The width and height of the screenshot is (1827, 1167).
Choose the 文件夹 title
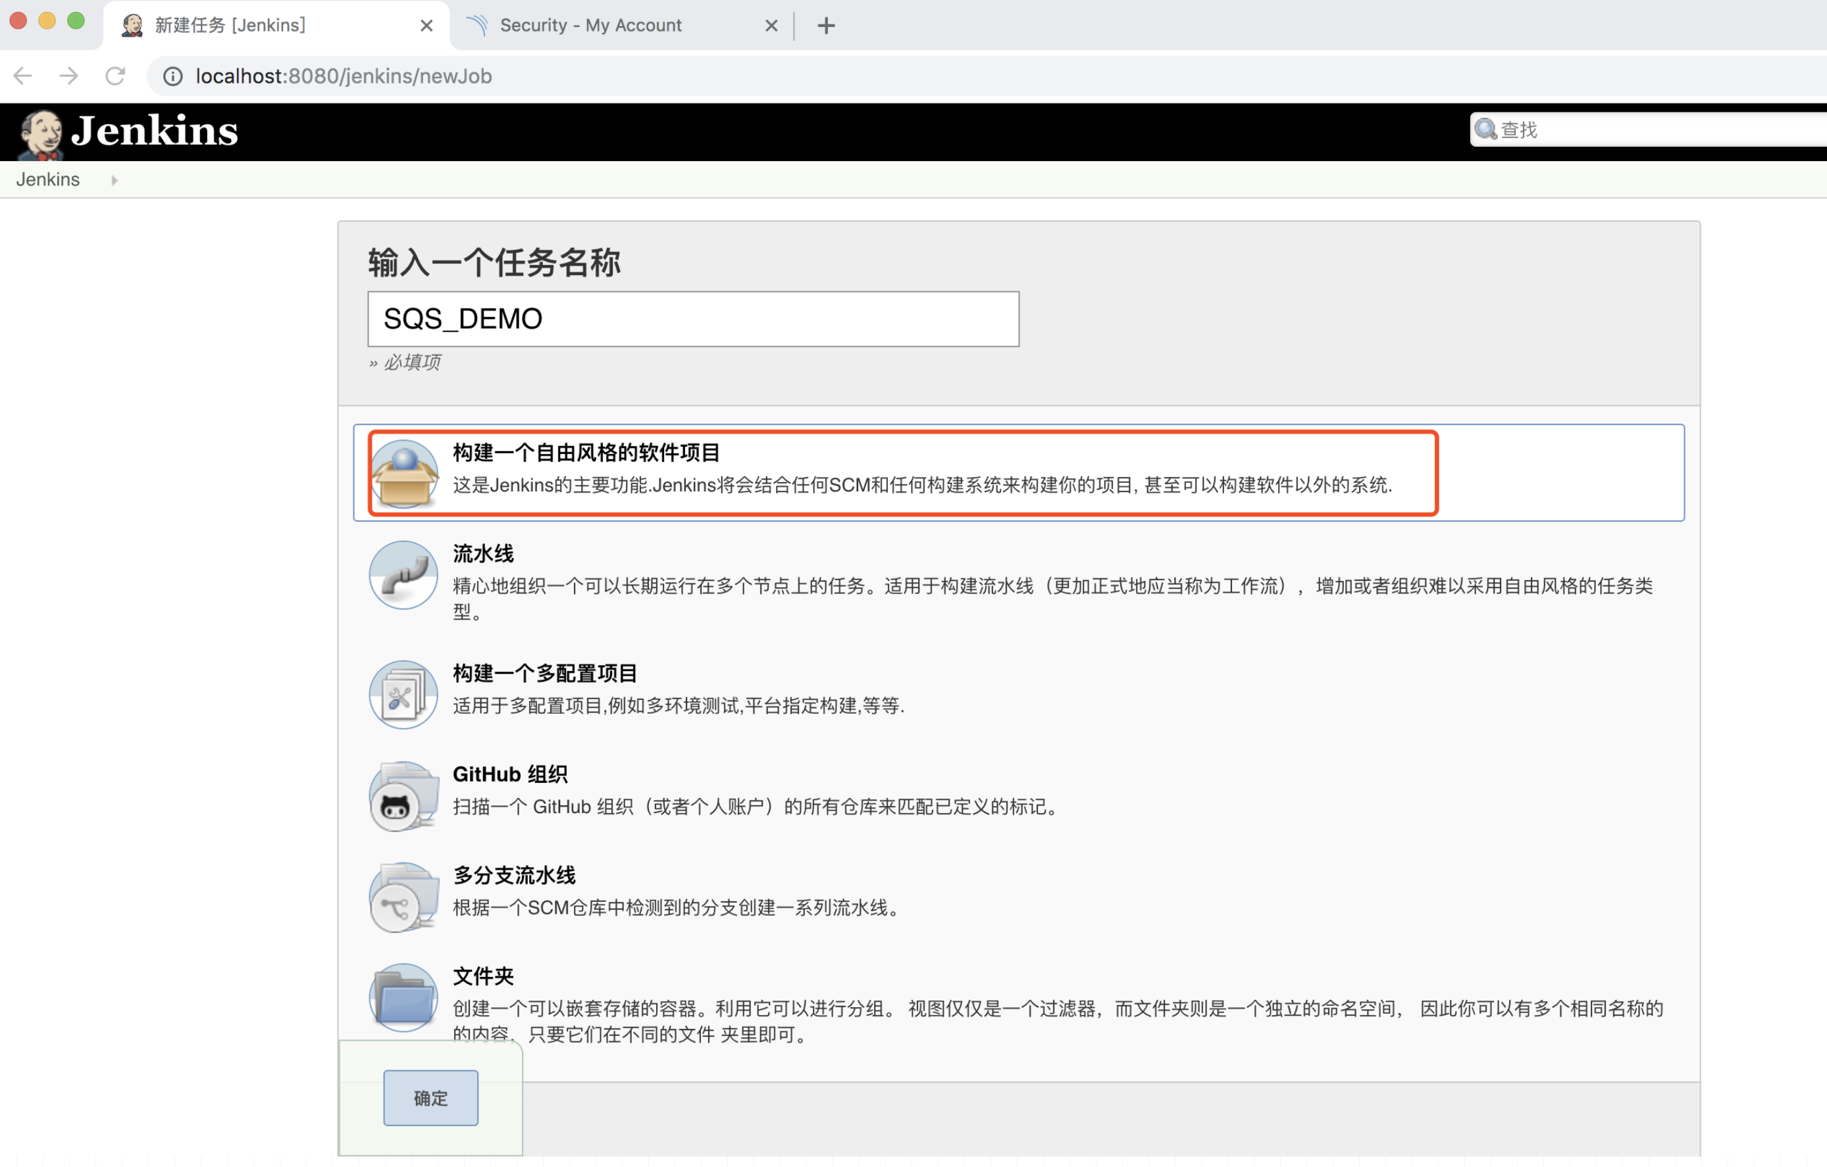click(x=483, y=976)
